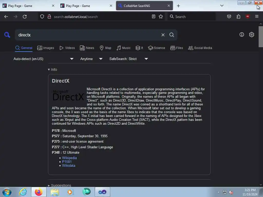The width and height of the screenshot is (263, 197).
Task: Select the Files search category
Action: (176, 48)
